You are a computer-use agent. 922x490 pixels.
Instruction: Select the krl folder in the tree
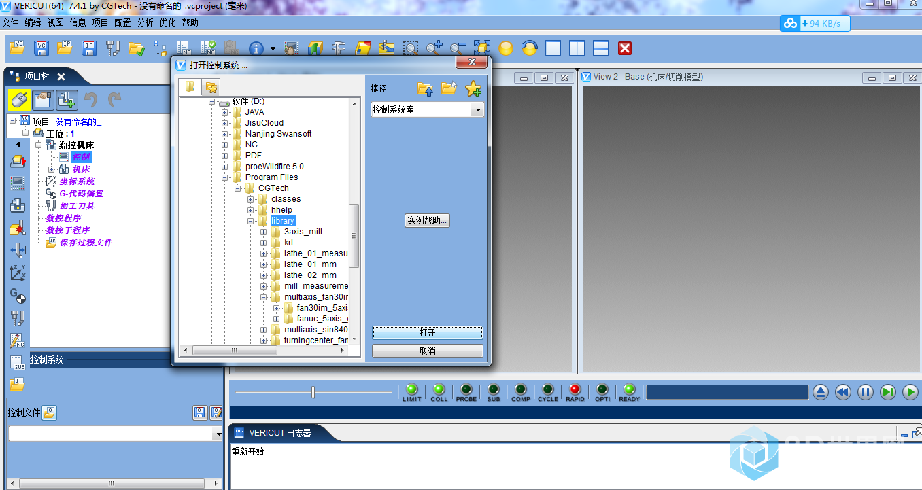tap(289, 243)
